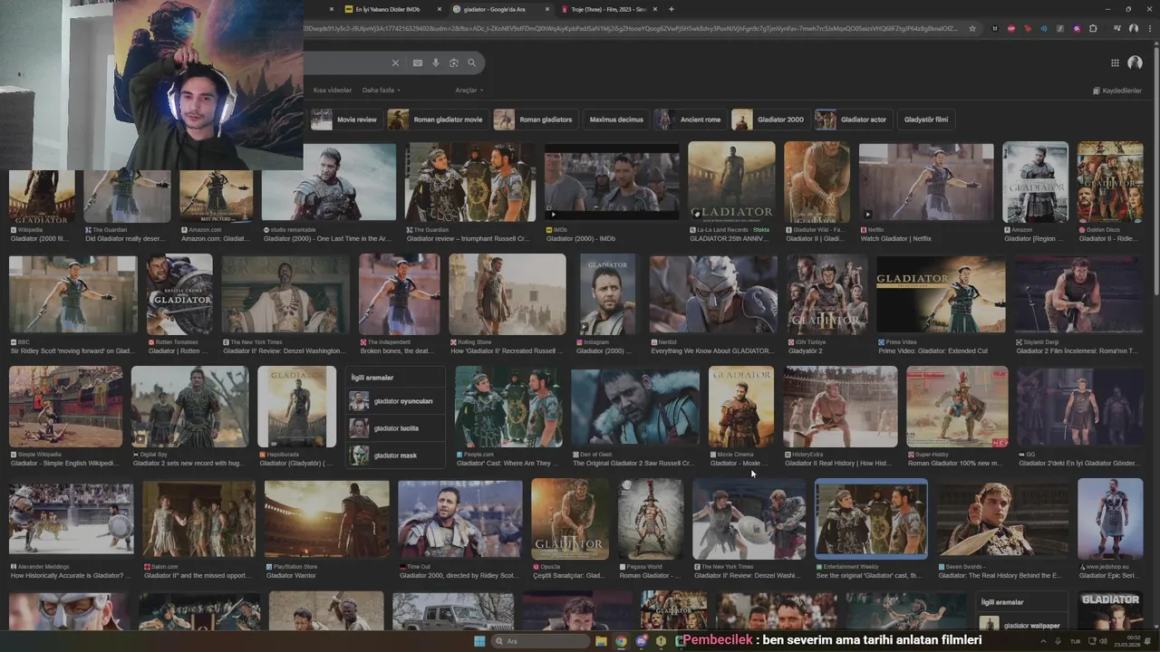Viewport: 1160px width, 652px height.
Task: Bookmark this page with the star icon
Action: [x=972, y=29]
